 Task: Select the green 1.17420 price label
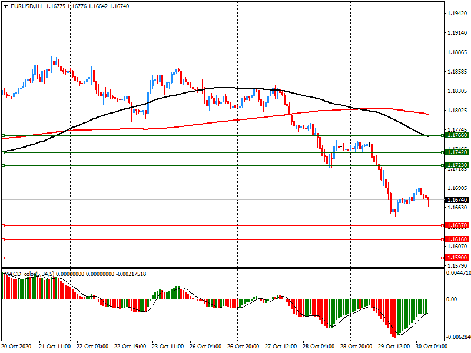point(457,152)
